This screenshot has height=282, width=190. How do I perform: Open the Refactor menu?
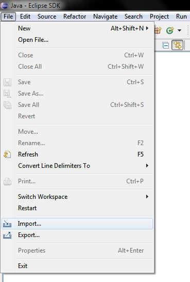click(x=75, y=17)
